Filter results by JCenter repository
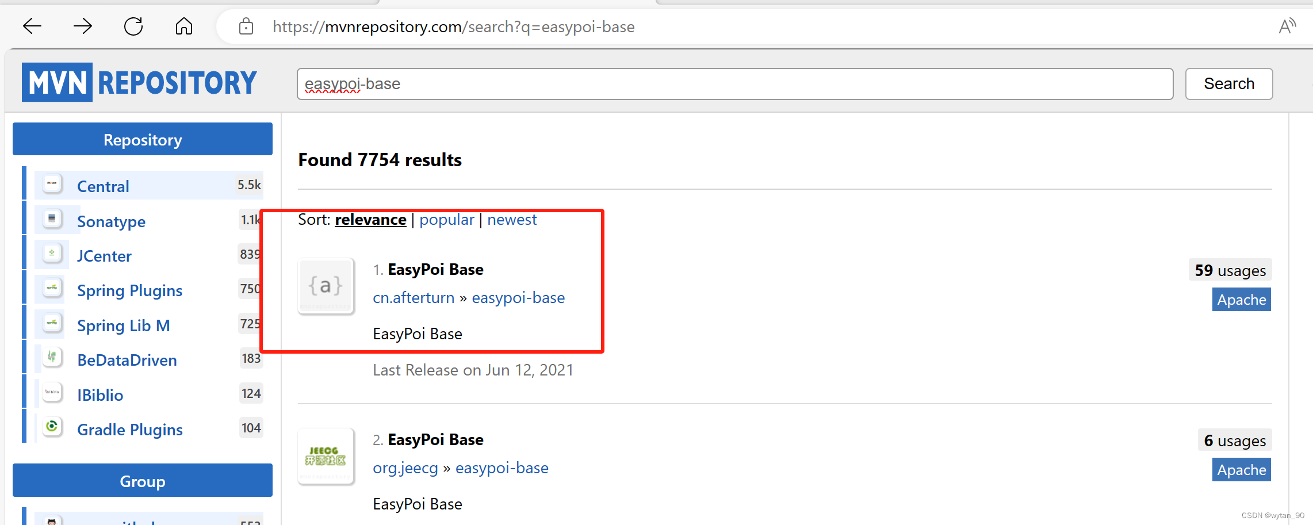 coord(104,256)
